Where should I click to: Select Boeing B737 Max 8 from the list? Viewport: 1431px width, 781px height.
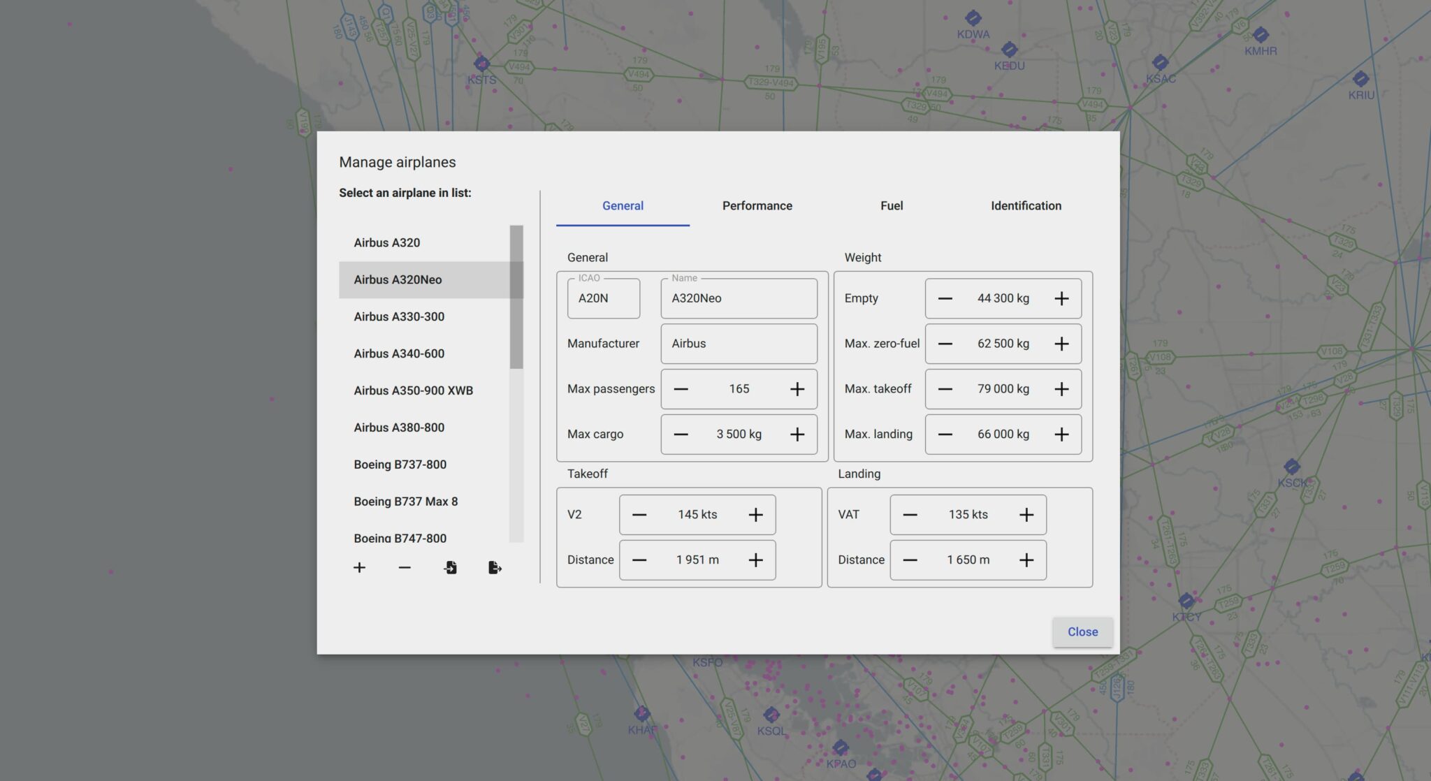click(406, 501)
